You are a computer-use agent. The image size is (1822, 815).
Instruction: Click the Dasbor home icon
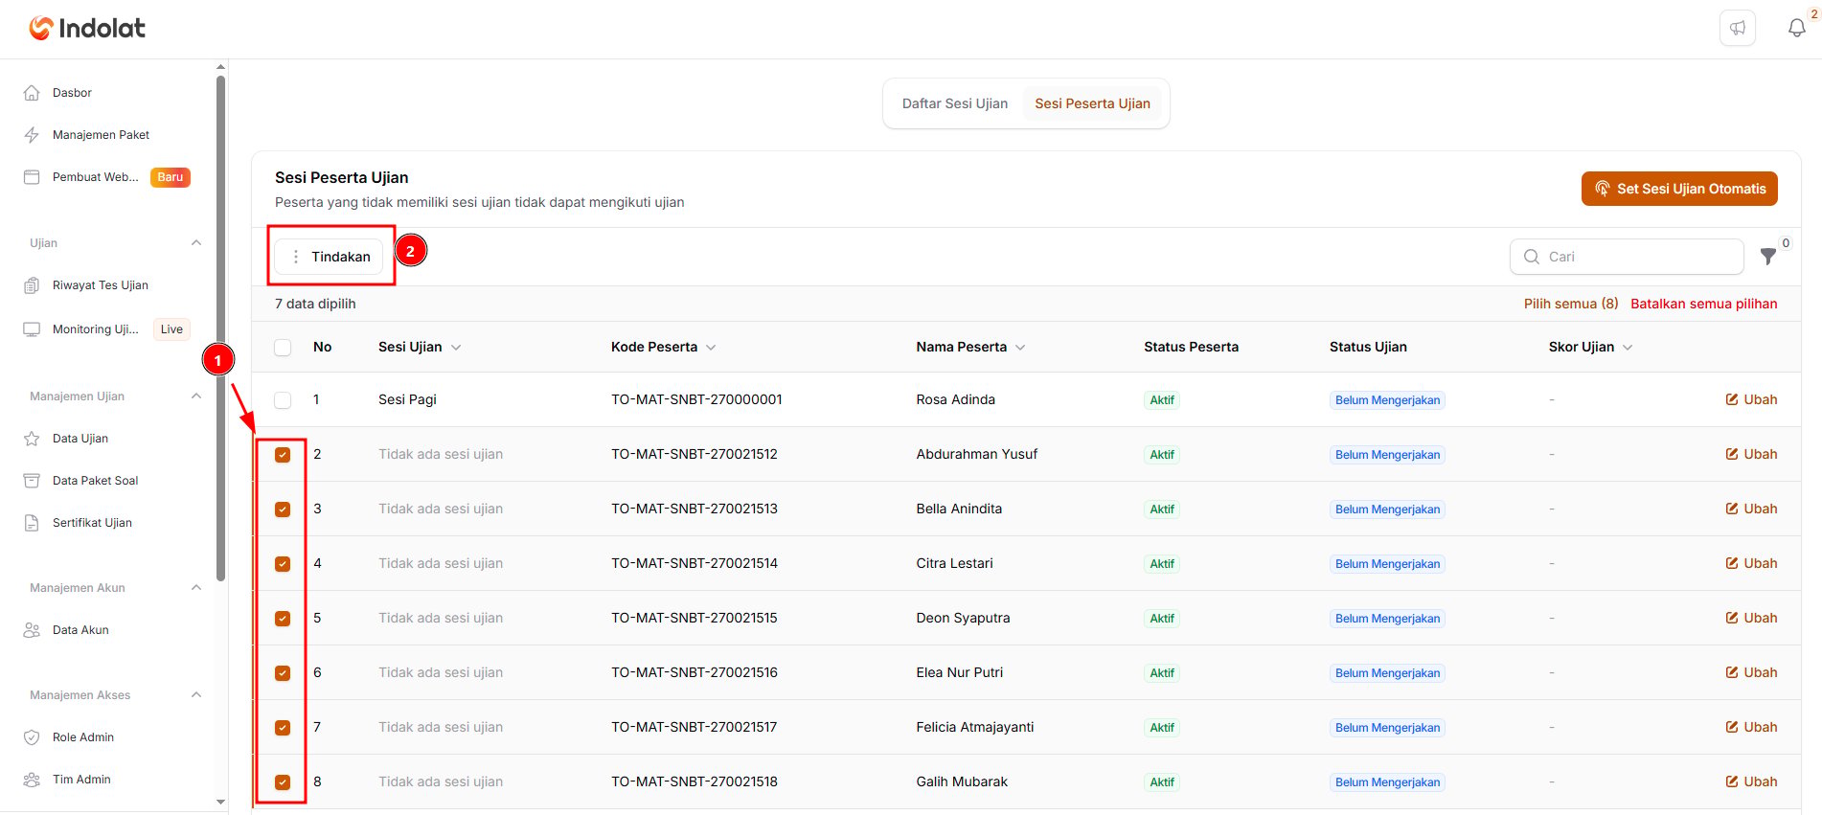32,93
